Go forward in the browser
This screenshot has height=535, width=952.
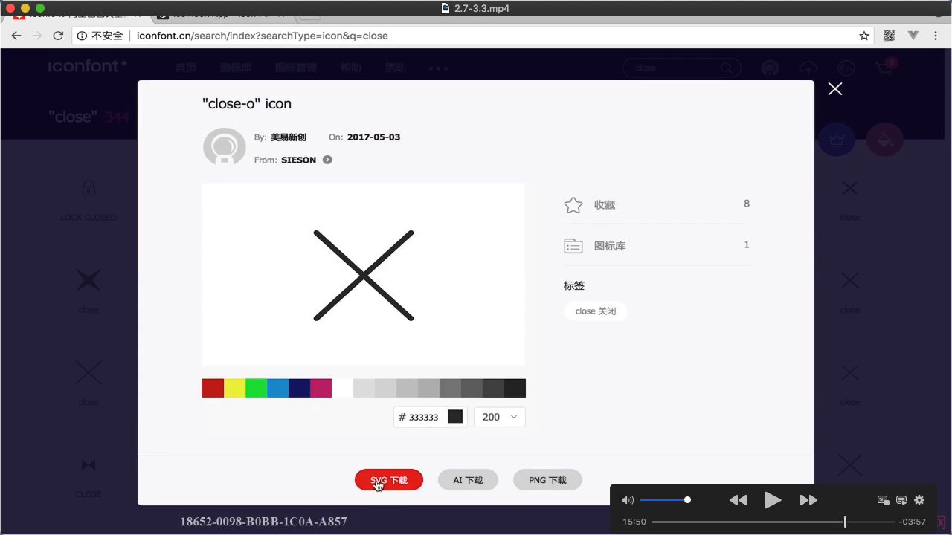pos(37,36)
